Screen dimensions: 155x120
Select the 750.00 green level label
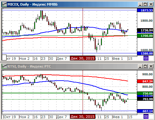click(x=145, y=93)
